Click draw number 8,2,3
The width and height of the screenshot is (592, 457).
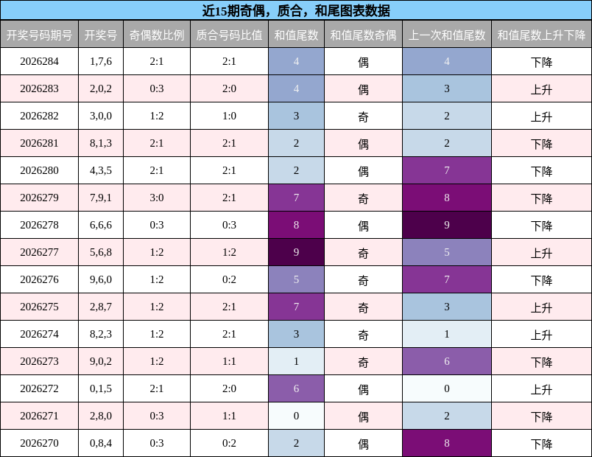(101, 334)
